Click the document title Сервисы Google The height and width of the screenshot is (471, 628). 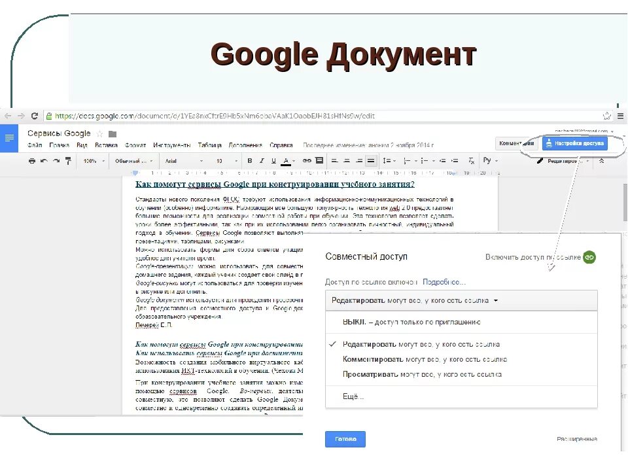tap(59, 133)
